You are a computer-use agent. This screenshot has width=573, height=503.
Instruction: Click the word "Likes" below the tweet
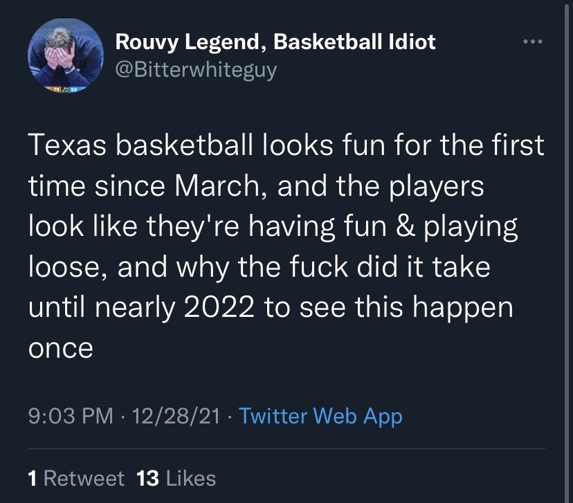(x=190, y=478)
